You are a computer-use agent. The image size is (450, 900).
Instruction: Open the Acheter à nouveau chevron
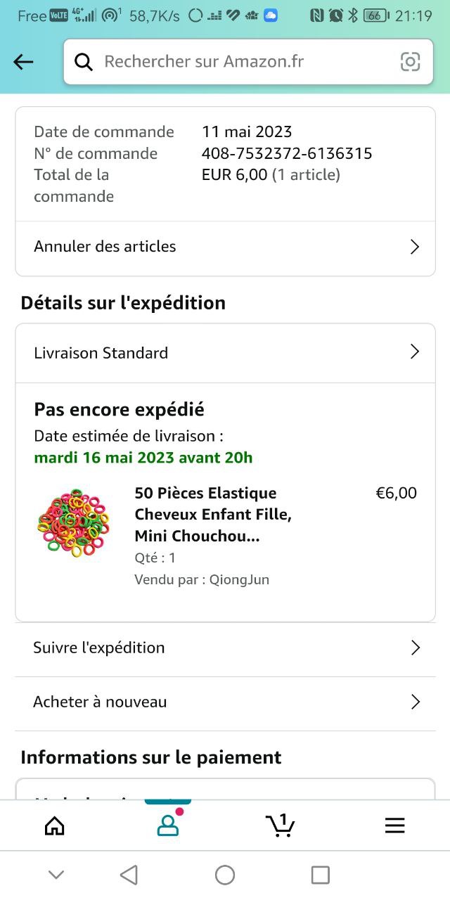pyautogui.click(x=415, y=702)
